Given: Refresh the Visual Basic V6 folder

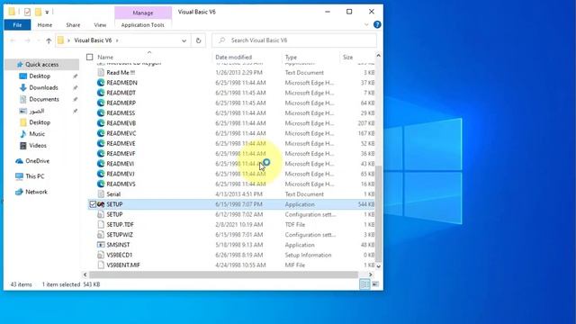Looking at the screenshot, I should (x=198, y=40).
